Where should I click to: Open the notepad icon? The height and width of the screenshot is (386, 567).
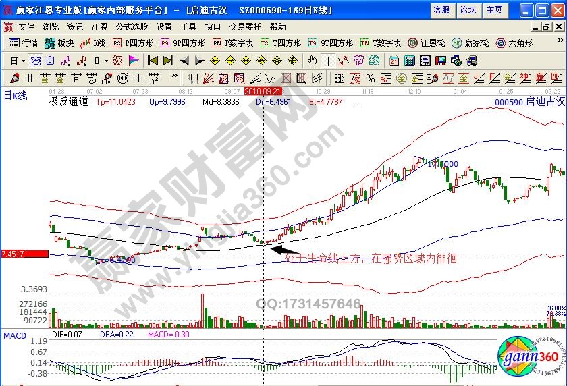(x=425, y=61)
